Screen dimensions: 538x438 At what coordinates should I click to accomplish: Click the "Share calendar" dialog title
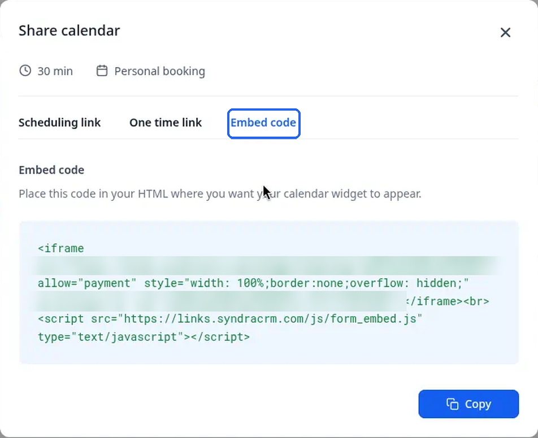point(70,31)
